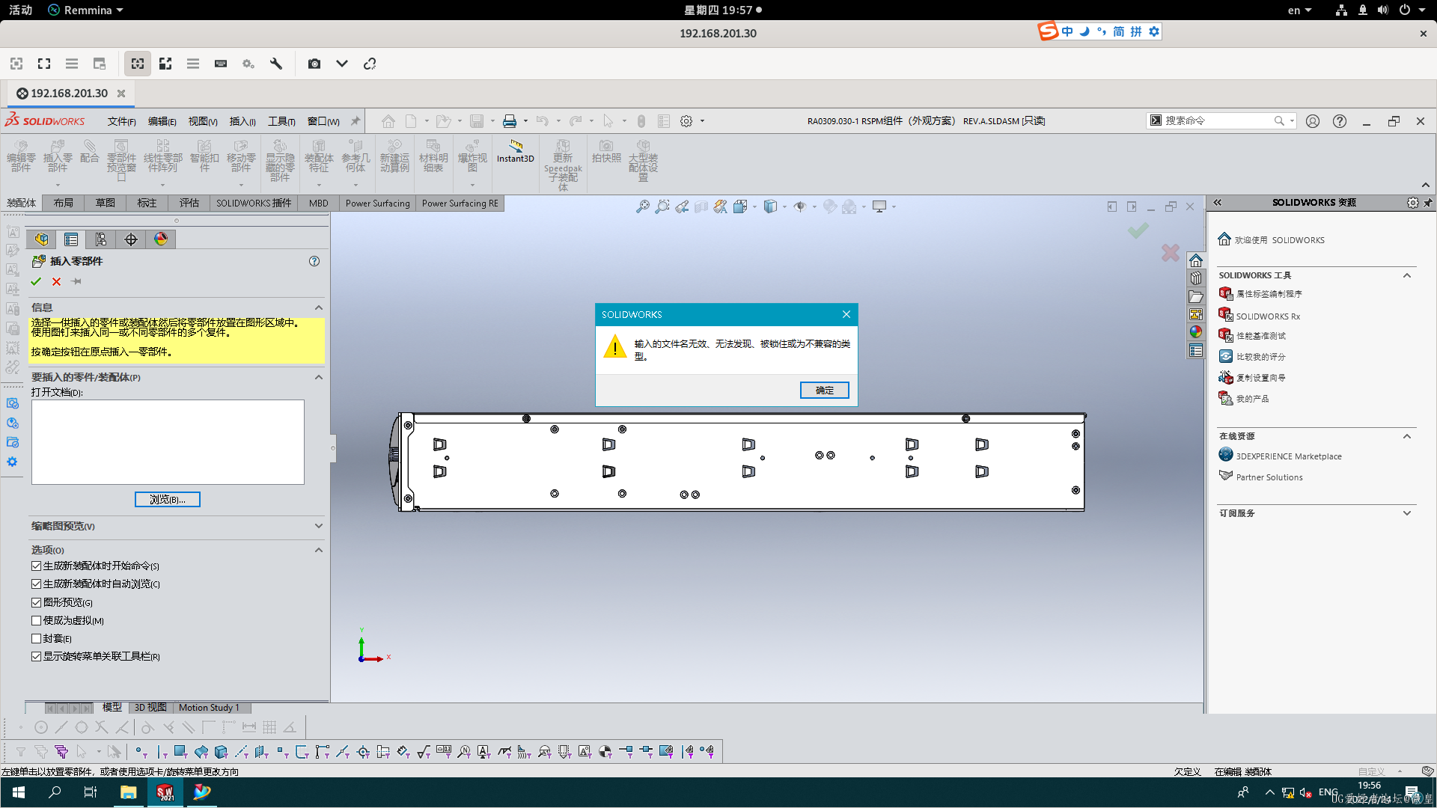Open File Explorer task pane folder icon
The height and width of the screenshot is (808, 1437).
[x=1196, y=296]
